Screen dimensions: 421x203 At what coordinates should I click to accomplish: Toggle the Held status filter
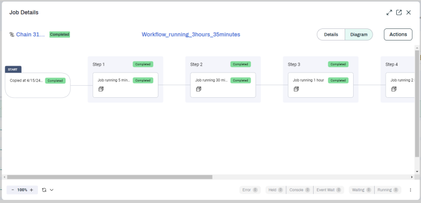click(x=276, y=190)
